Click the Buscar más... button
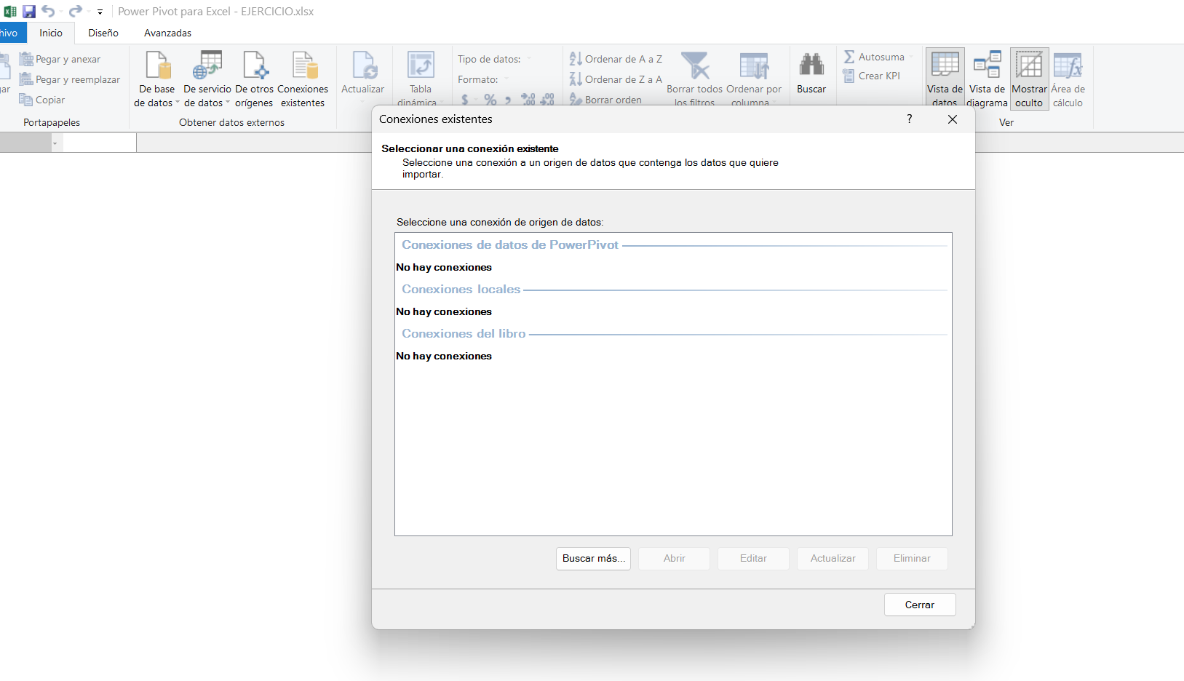 (x=593, y=559)
